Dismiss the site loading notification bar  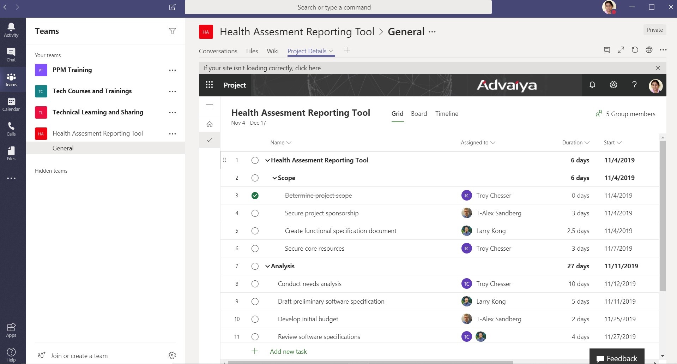[x=658, y=68]
